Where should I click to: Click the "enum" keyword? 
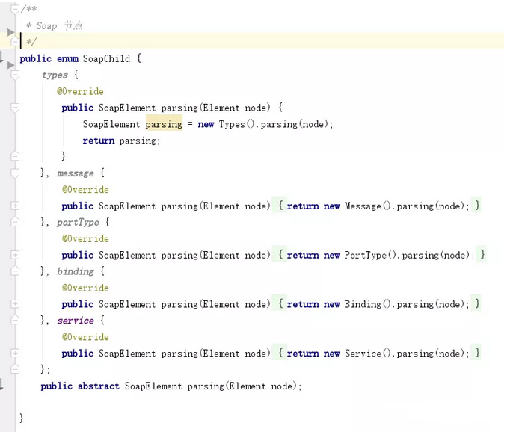[67, 58]
